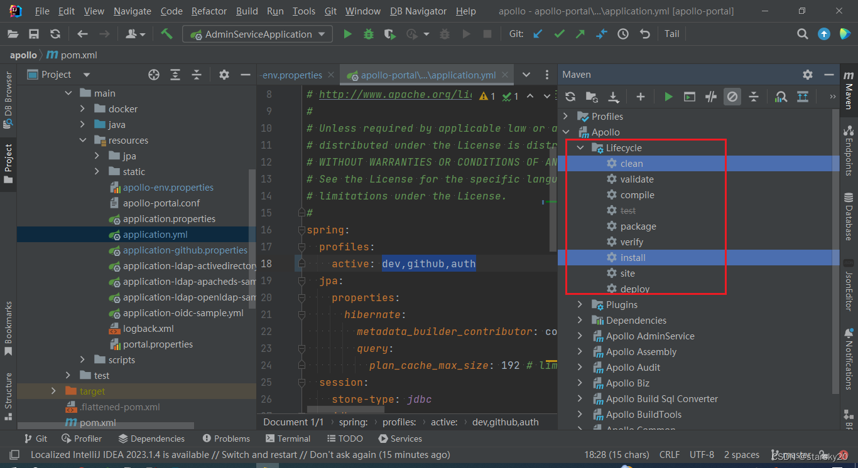
Task: Expand the Maven Plugins node
Action: 580,304
